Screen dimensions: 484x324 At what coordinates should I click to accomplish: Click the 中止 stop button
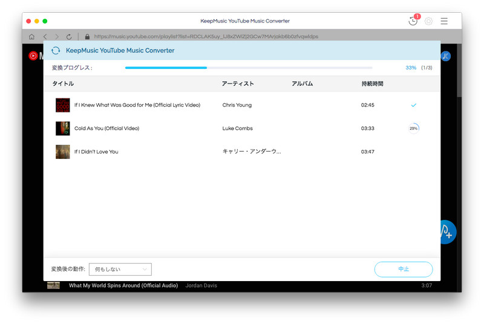[404, 269]
